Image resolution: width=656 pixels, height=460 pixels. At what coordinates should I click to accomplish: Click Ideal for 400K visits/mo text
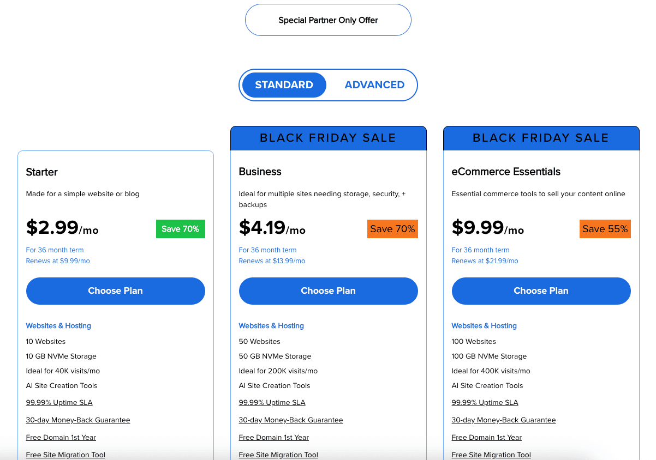click(491, 371)
